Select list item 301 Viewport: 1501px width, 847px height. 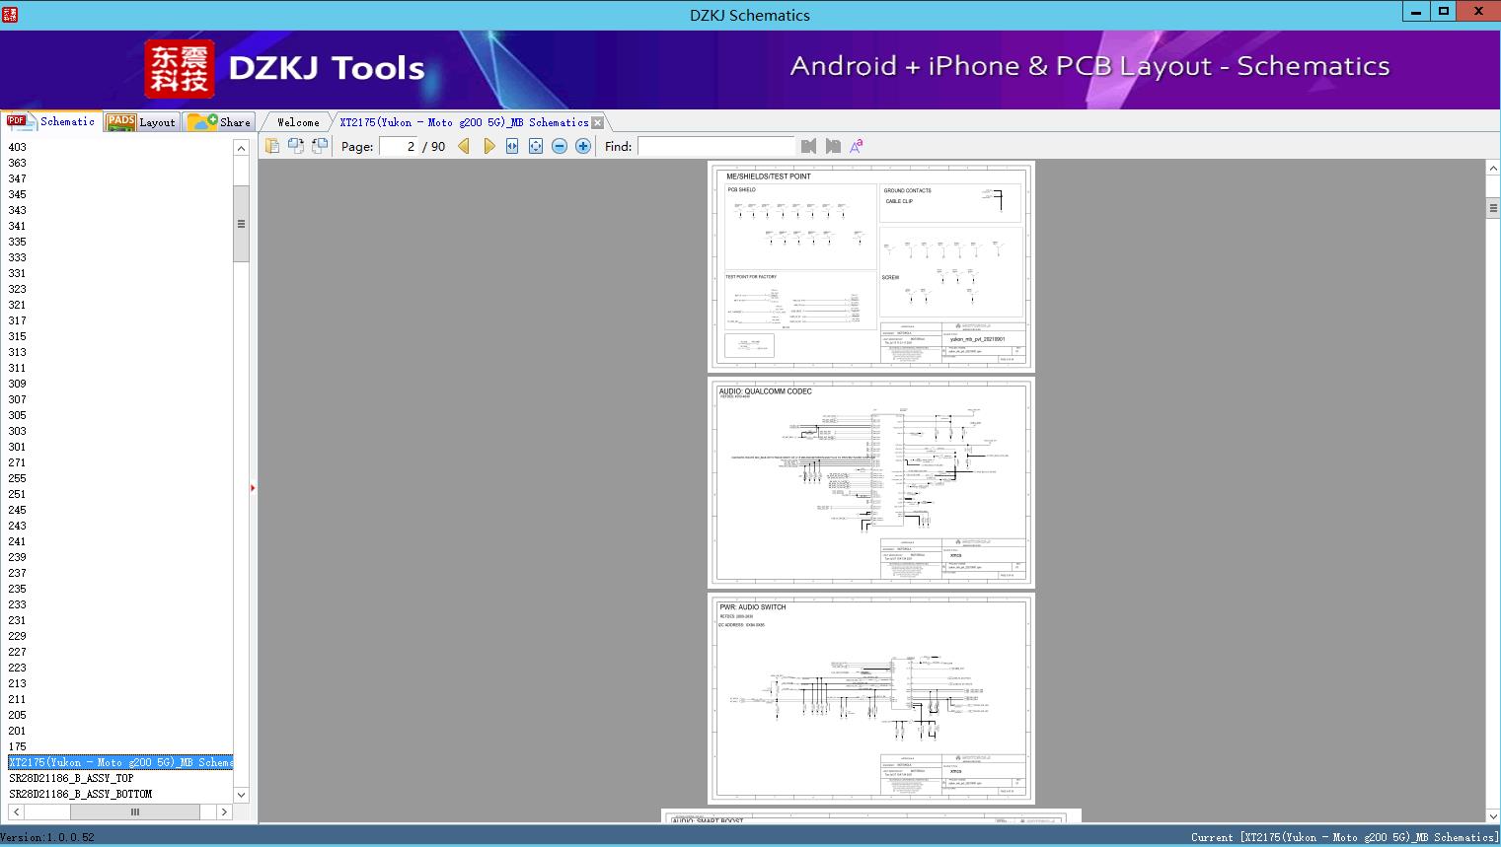click(18, 447)
